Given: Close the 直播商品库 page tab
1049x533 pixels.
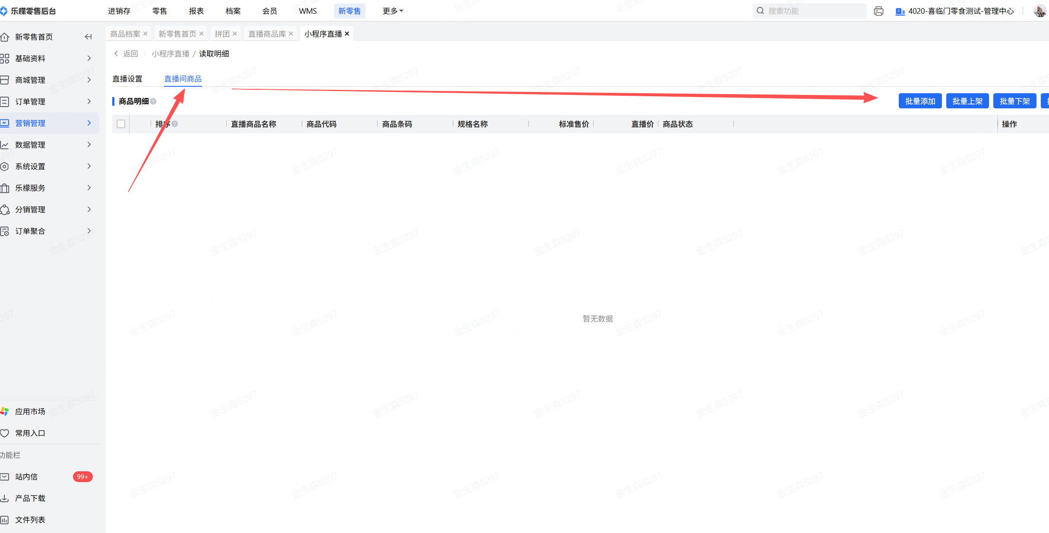Looking at the screenshot, I should (x=291, y=34).
